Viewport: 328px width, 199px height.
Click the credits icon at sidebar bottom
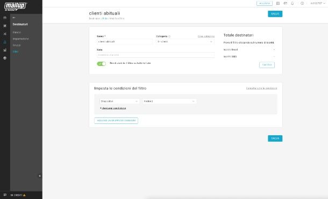[5, 195]
